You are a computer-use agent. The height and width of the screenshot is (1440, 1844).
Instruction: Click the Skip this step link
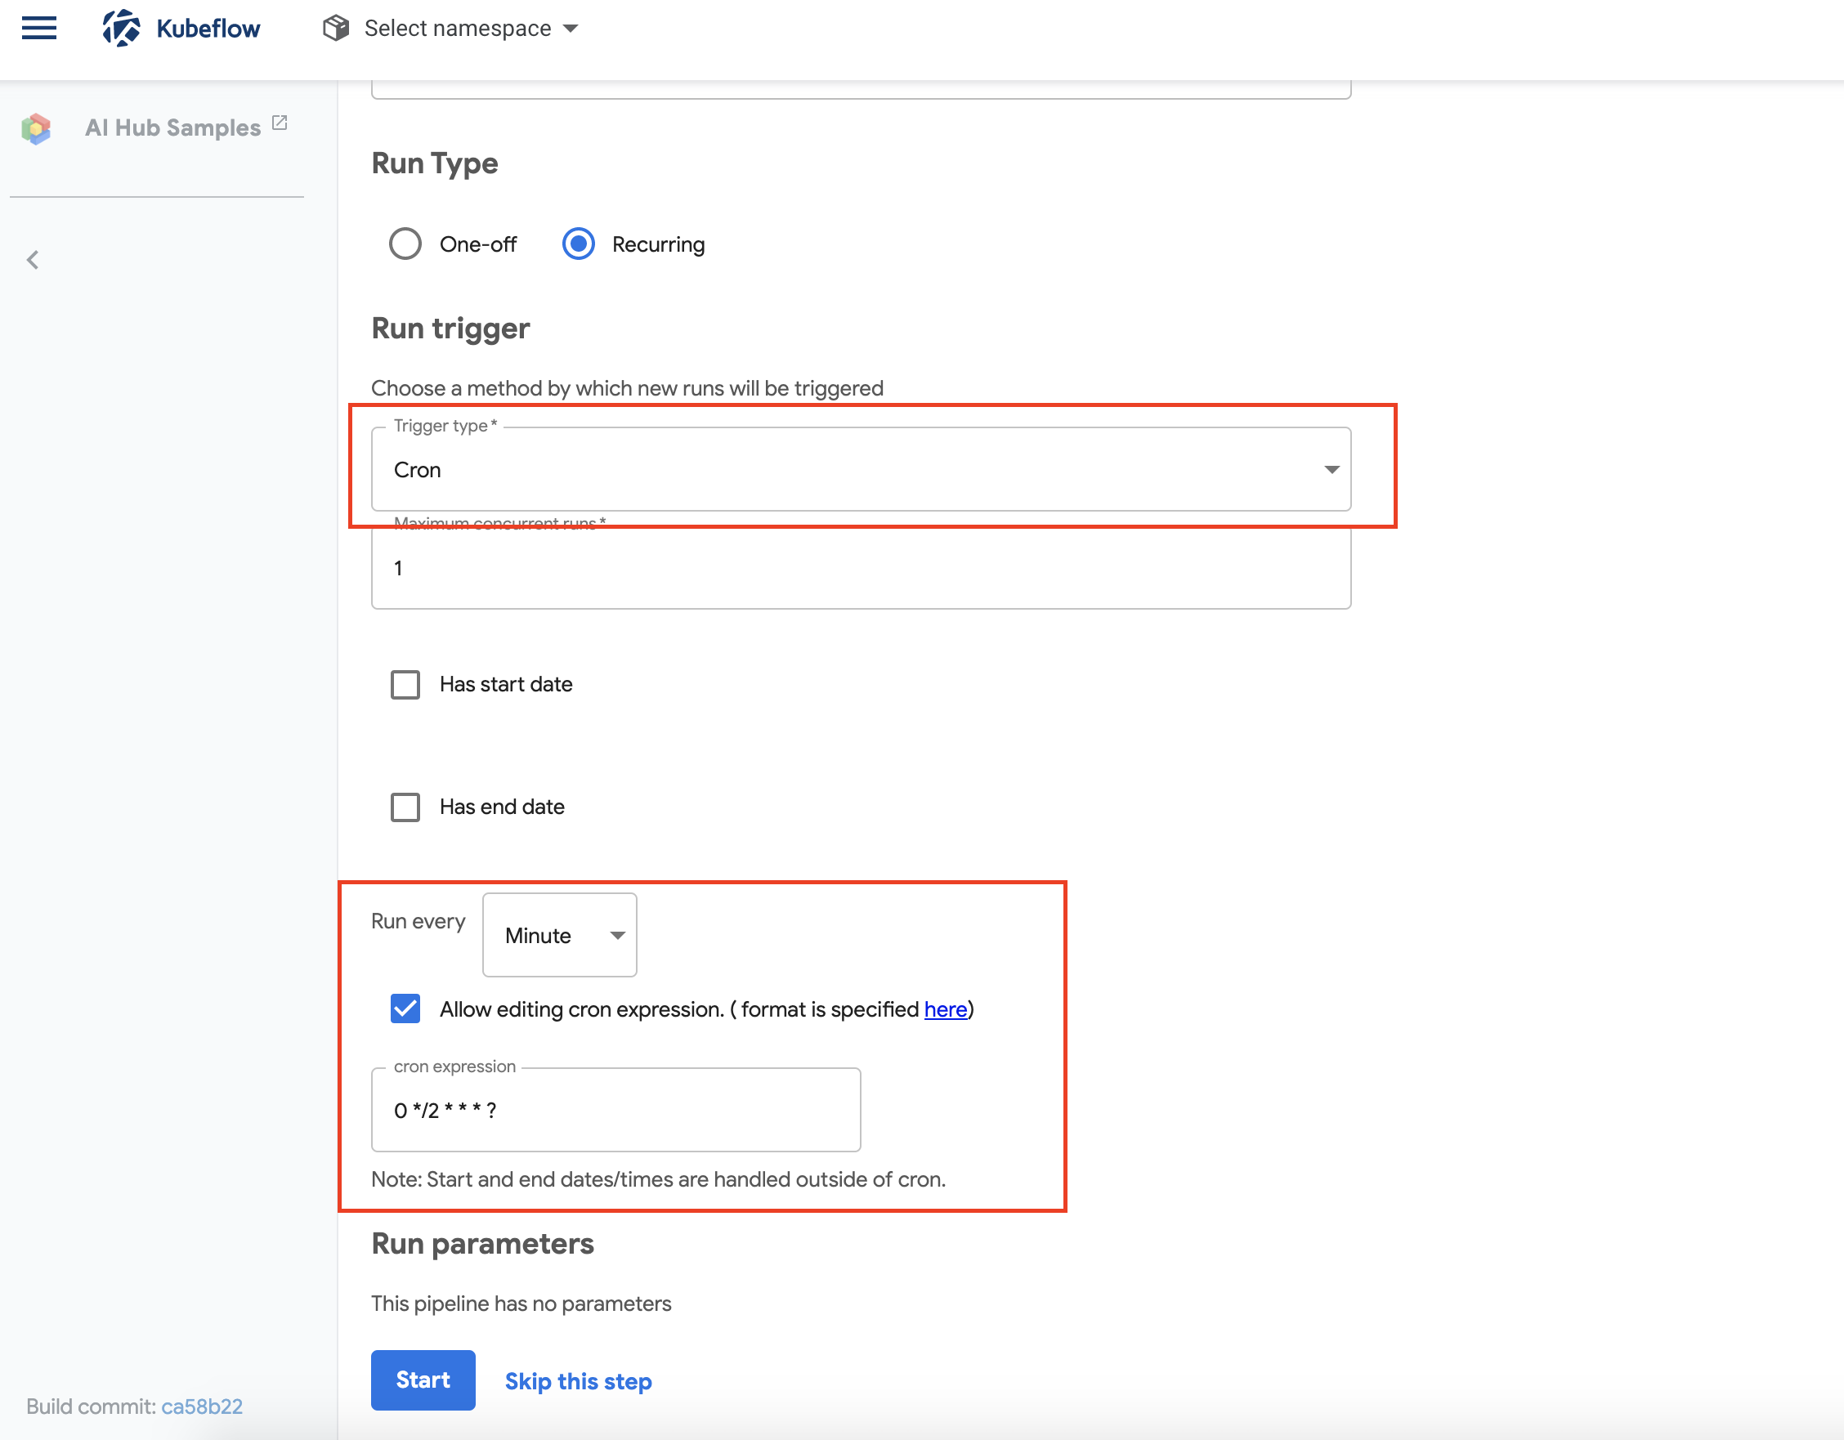[579, 1381]
